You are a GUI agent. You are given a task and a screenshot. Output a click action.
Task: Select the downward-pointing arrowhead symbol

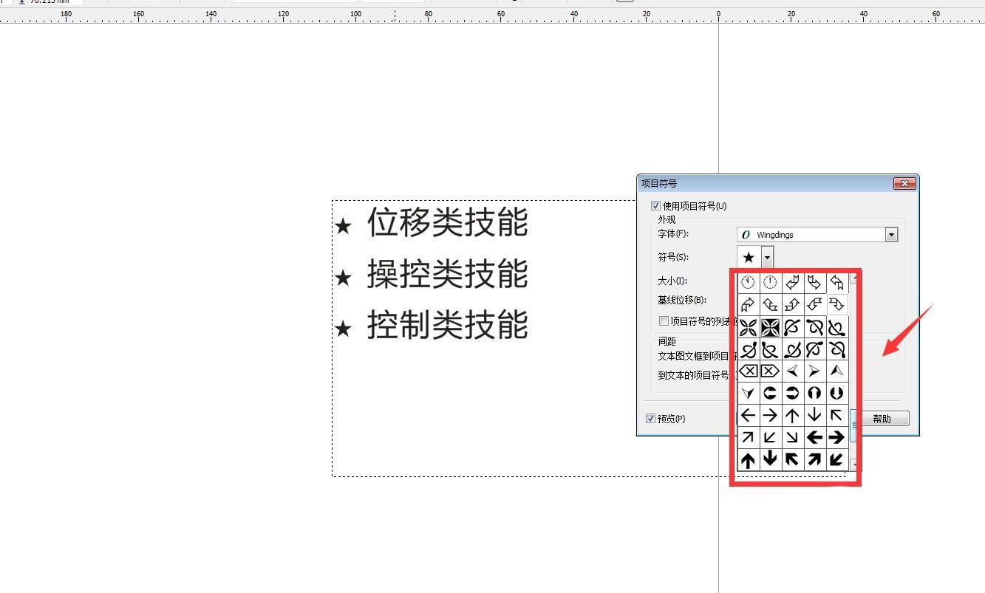point(748,393)
